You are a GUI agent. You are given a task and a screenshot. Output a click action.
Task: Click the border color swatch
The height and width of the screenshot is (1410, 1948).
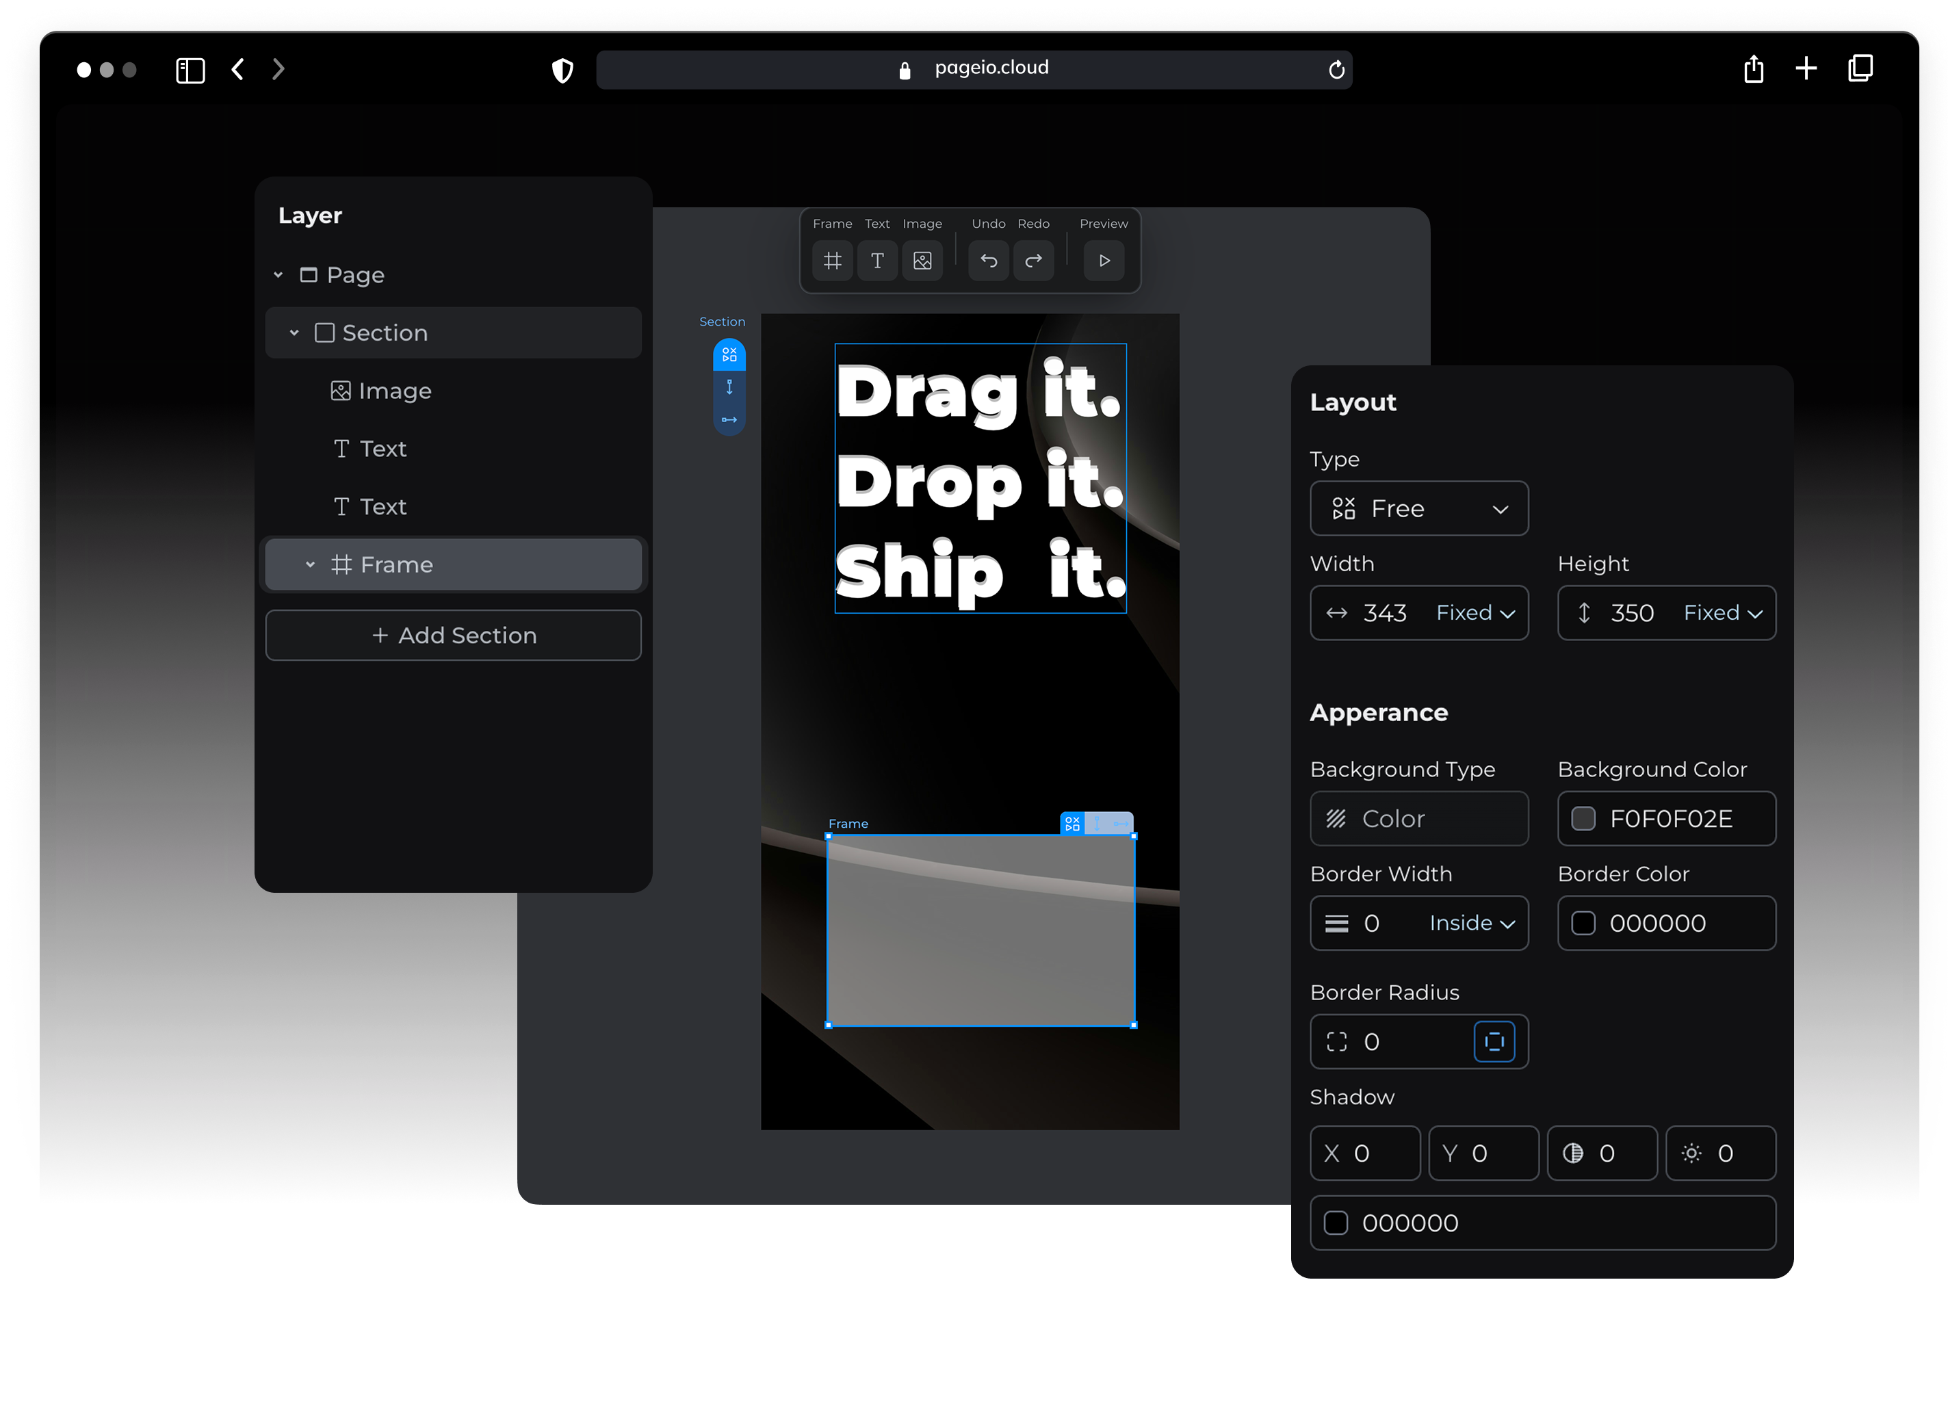(x=1583, y=923)
